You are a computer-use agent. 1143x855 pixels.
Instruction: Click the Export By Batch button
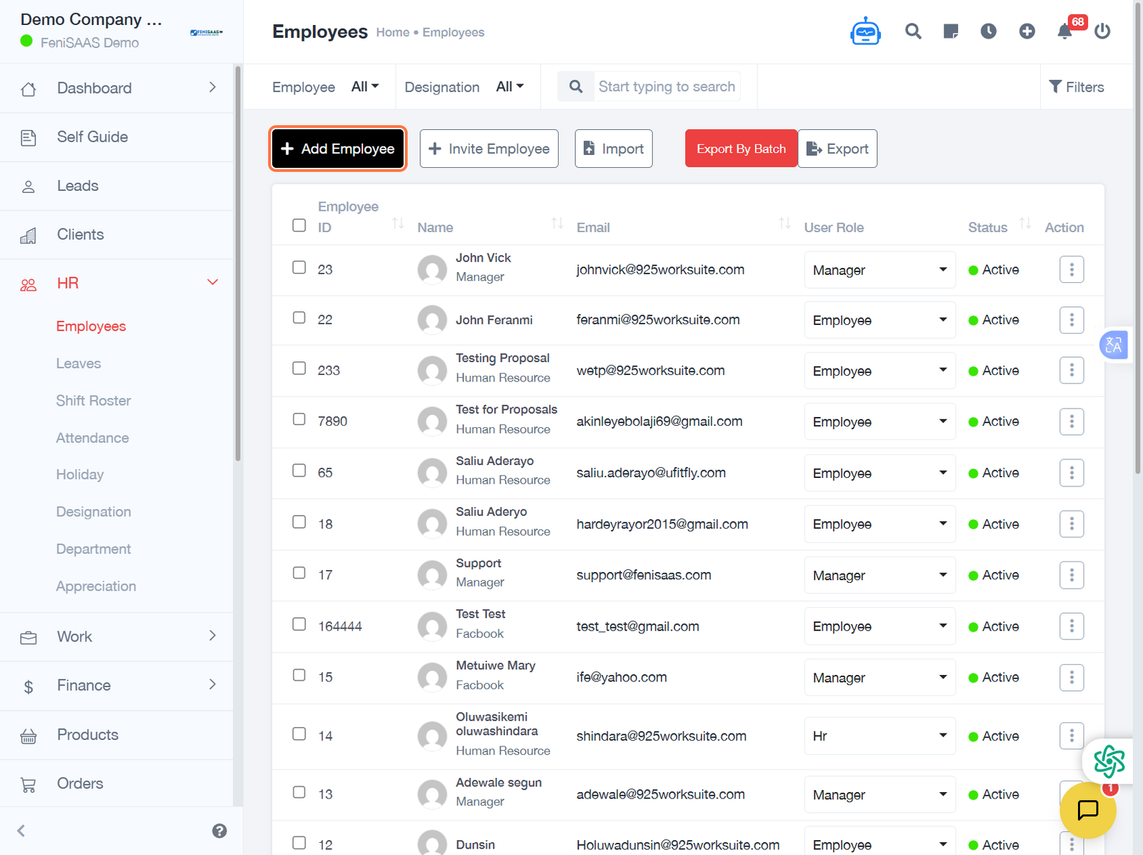click(x=741, y=149)
